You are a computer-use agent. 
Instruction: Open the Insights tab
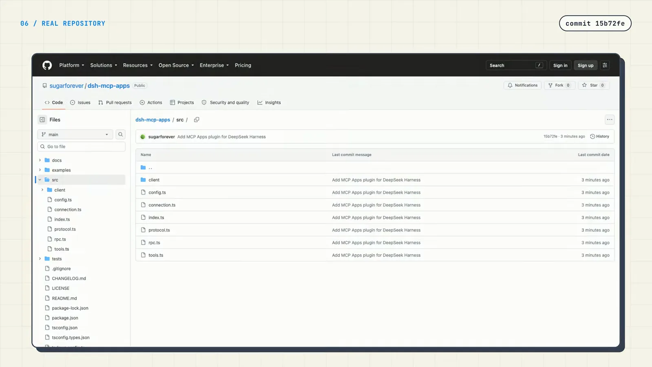(x=269, y=103)
